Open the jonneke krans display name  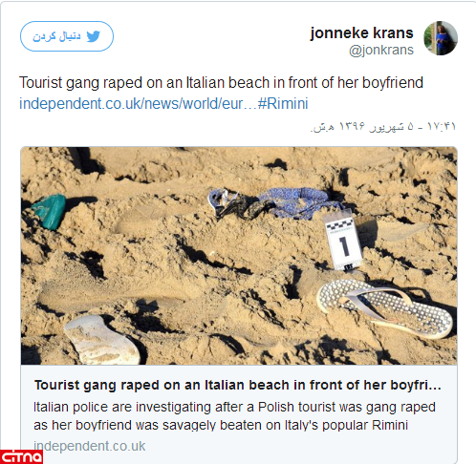(361, 32)
